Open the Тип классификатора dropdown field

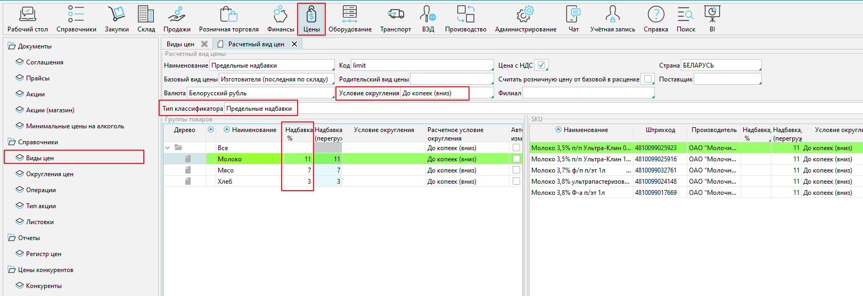[259, 109]
